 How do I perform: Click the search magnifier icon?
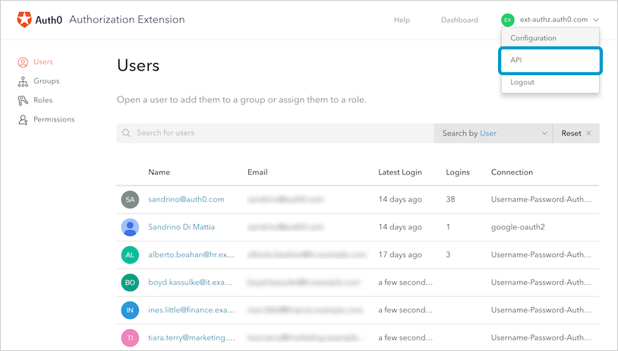126,133
